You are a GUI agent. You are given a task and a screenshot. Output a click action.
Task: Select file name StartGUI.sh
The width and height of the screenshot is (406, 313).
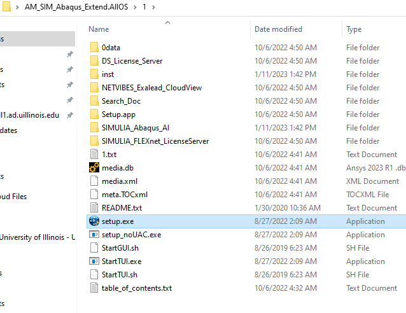(120, 248)
